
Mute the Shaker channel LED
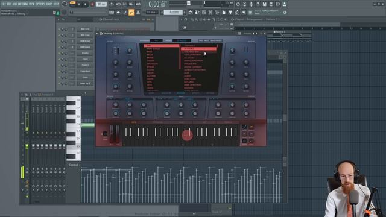pyautogui.click(x=59, y=53)
